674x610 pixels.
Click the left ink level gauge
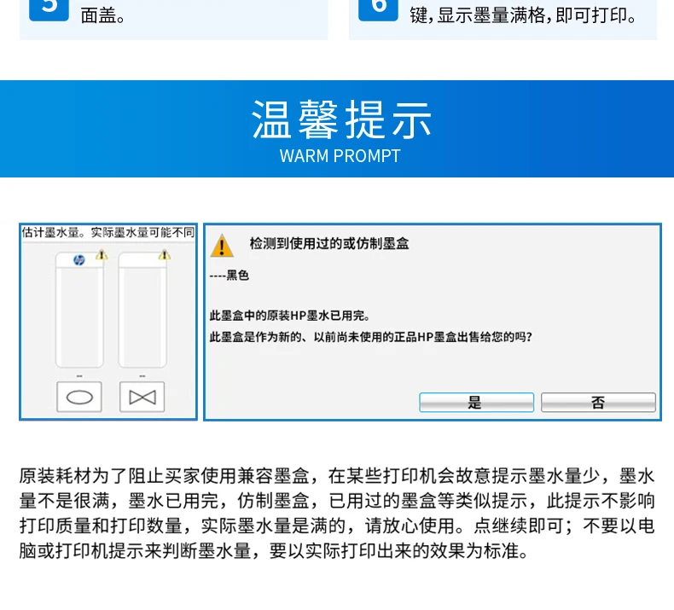(79, 310)
